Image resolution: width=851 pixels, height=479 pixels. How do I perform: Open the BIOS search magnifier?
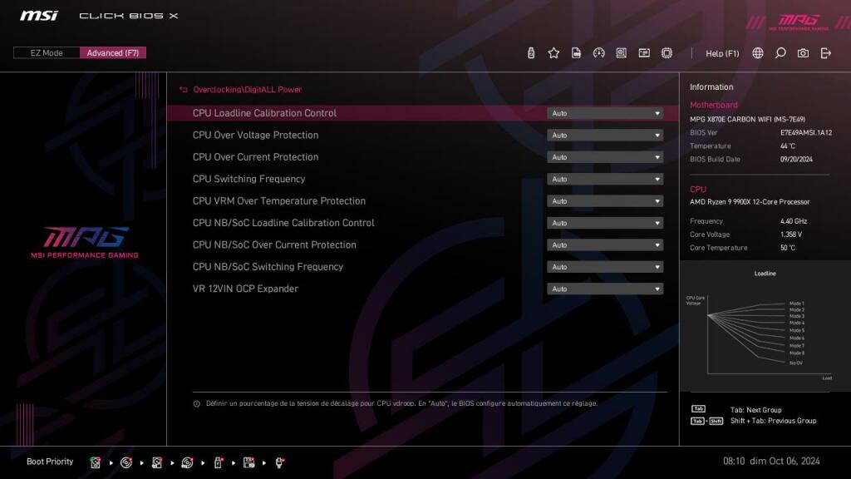779,52
